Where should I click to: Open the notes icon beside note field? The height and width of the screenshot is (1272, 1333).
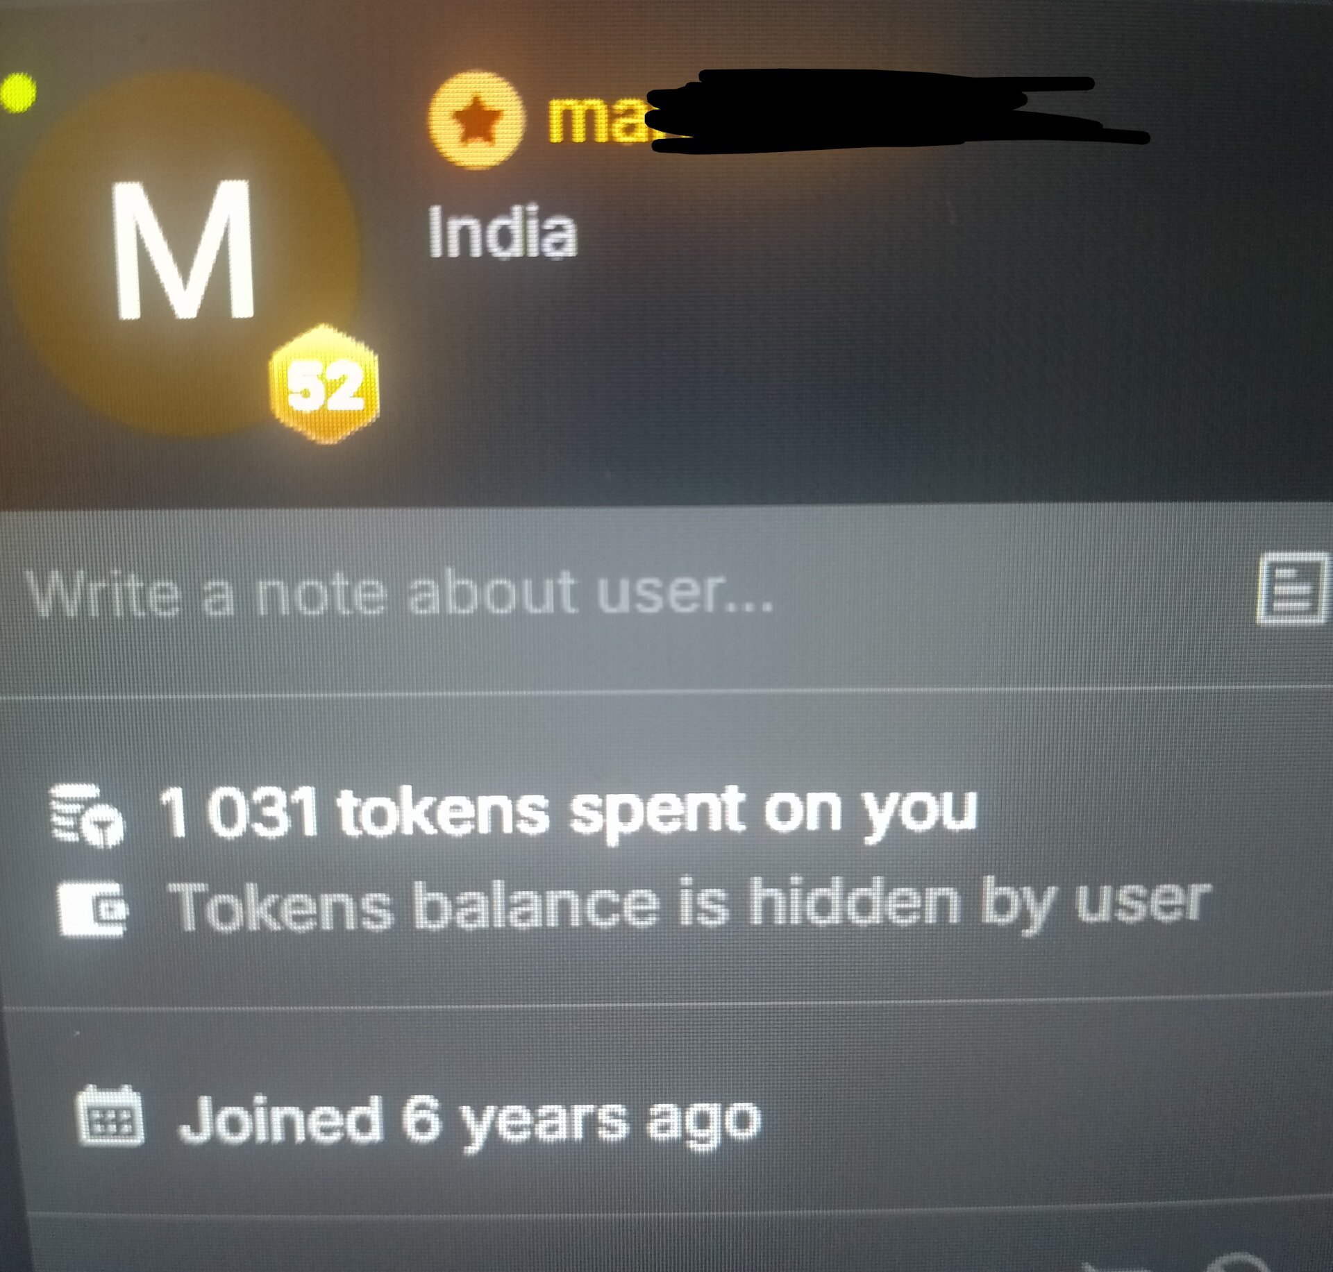tap(1293, 588)
